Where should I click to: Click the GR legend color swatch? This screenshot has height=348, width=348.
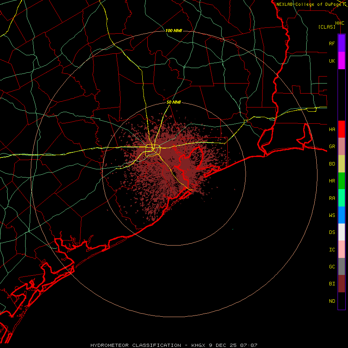[341, 147]
